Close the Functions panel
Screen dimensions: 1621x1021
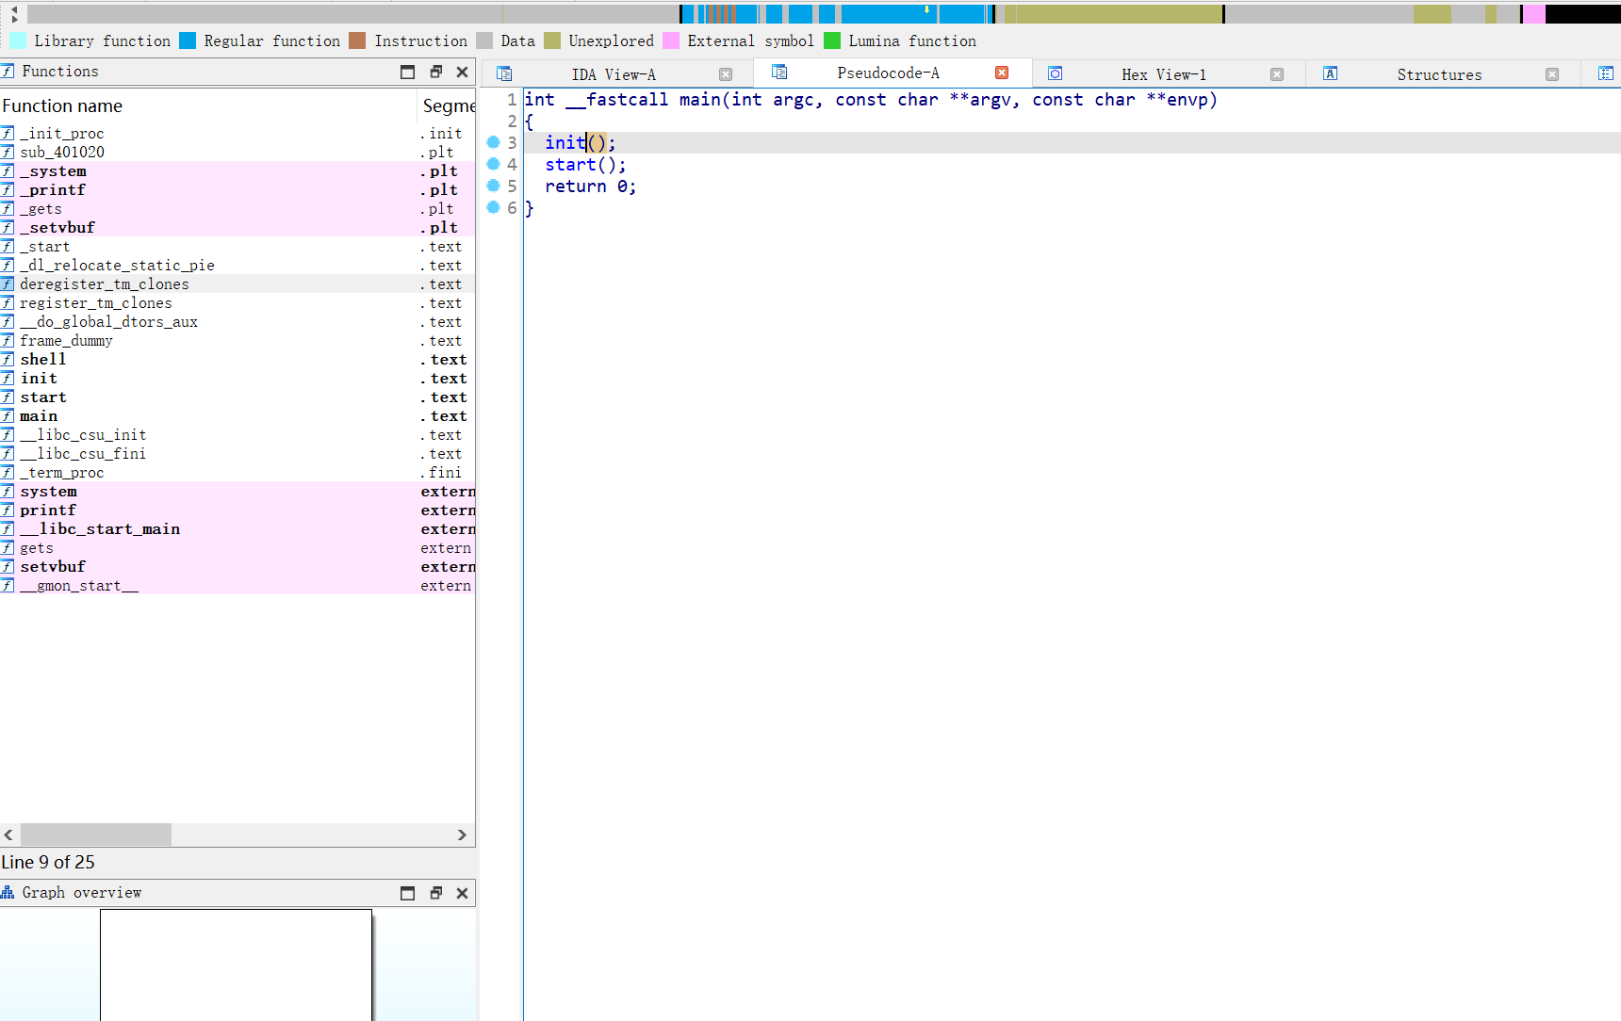[462, 72]
